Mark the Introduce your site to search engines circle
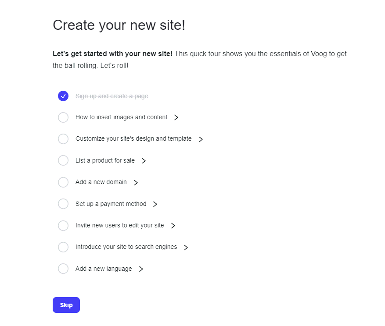Viewport: 385px width, 326px height. coord(63,247)
